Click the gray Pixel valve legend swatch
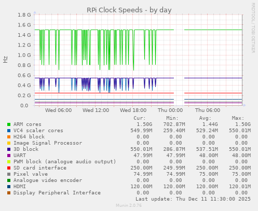Image resolution: width=258 pixels, height=211 pixels. click(x=9, y=174)
